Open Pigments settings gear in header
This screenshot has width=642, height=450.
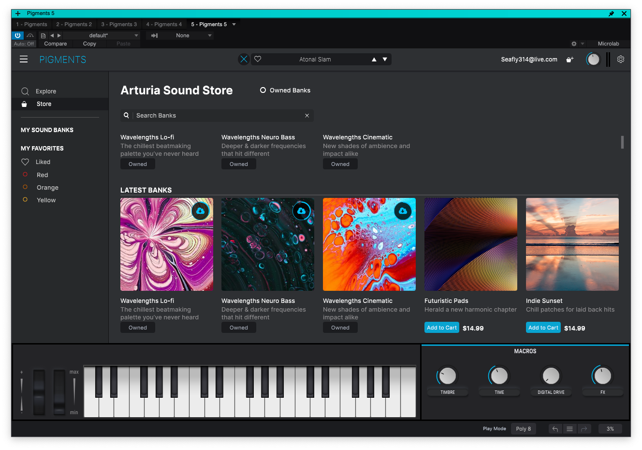click(621, 59)
